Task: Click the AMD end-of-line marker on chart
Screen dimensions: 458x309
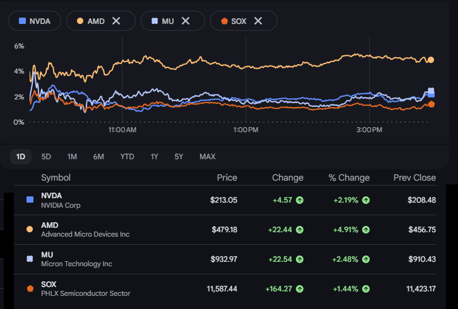Action: [x=431, y=60]
